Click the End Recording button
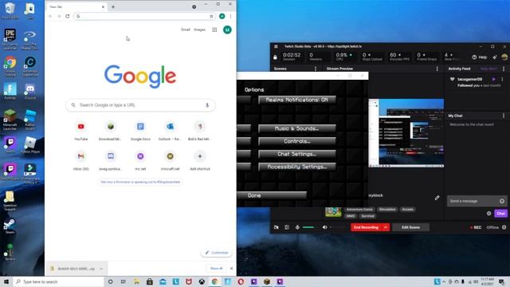 (x=366, y=227)
